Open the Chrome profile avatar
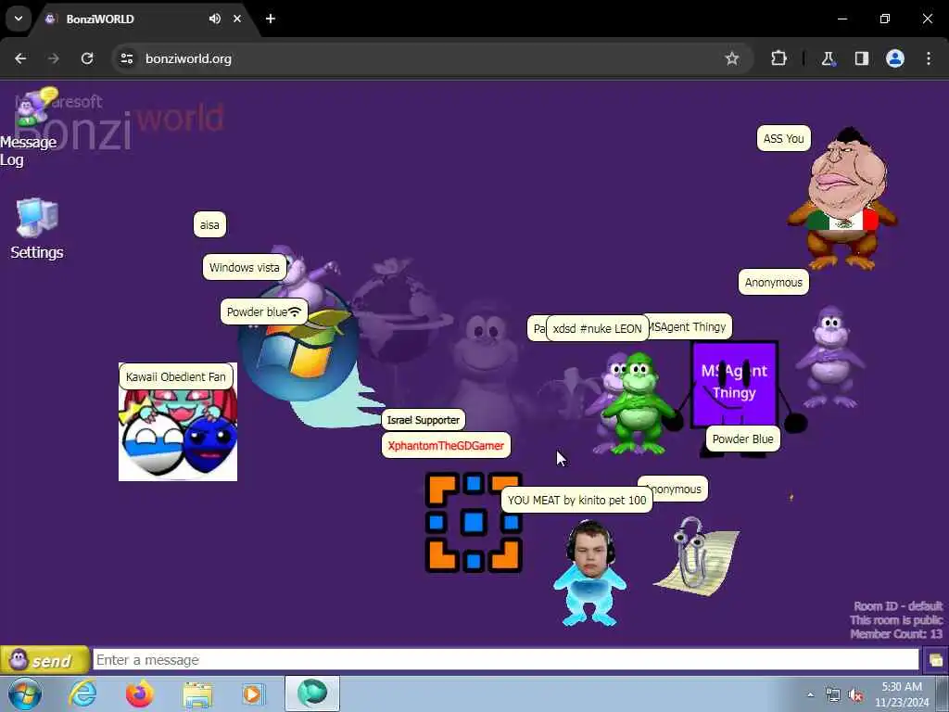This screenshot has width=949, height=712. (x=895, y=58)
